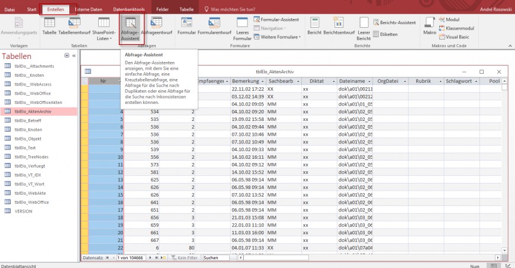Viewport: 515px width, 268px height.
Task: Create a new Bericht
Action: coord(314,26)
